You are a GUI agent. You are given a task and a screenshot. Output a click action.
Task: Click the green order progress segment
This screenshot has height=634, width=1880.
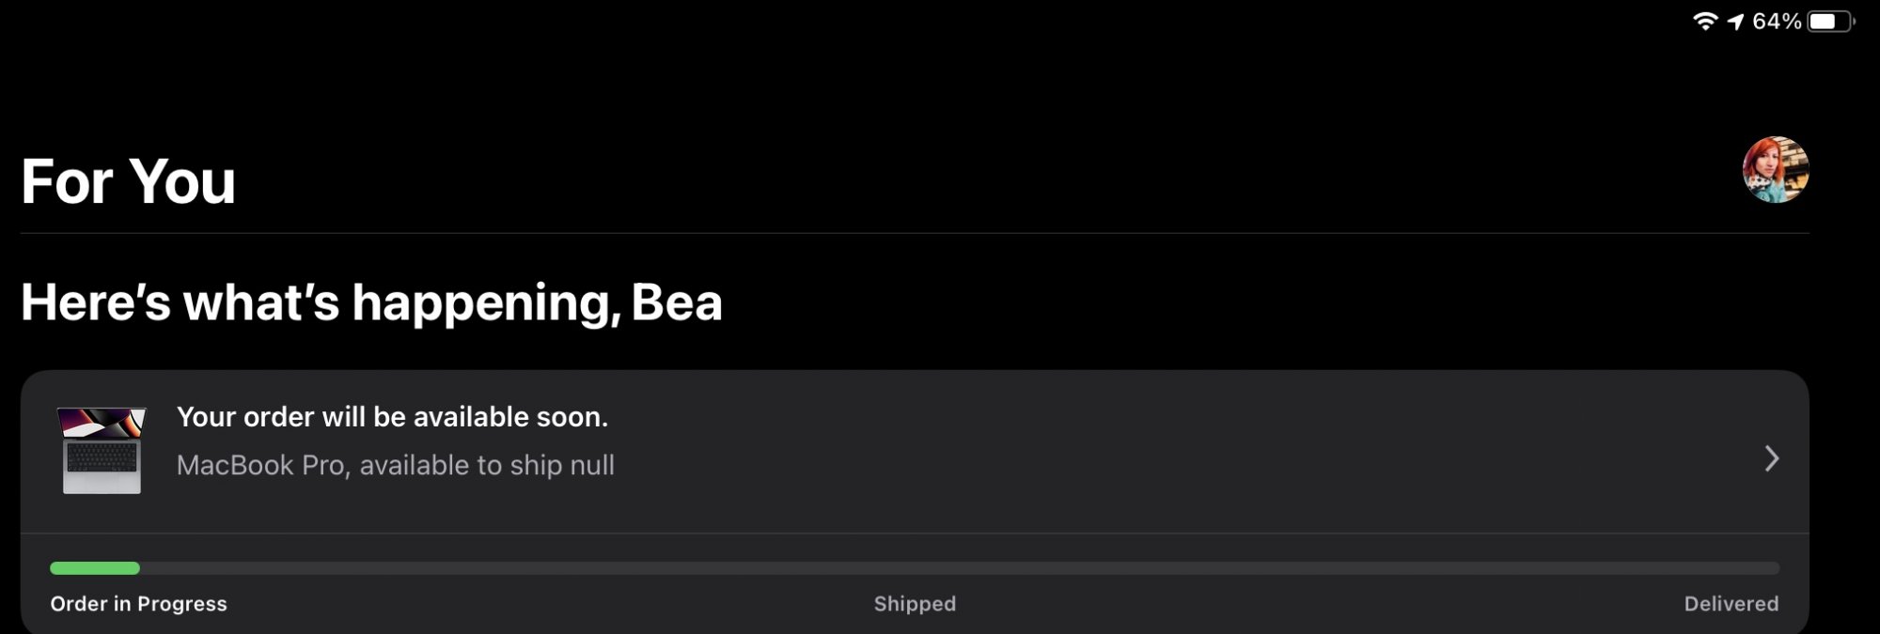coord(95,568)
